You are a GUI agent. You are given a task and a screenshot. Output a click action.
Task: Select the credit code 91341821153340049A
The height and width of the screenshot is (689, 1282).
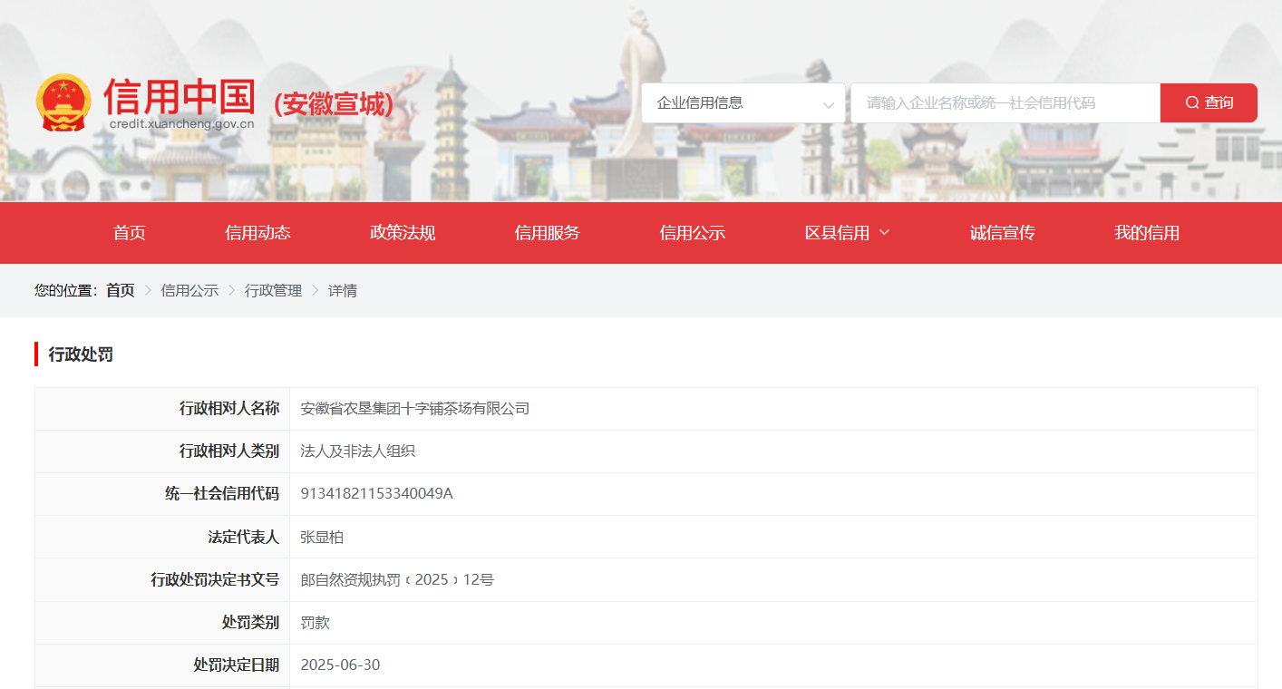click(376, 494)
